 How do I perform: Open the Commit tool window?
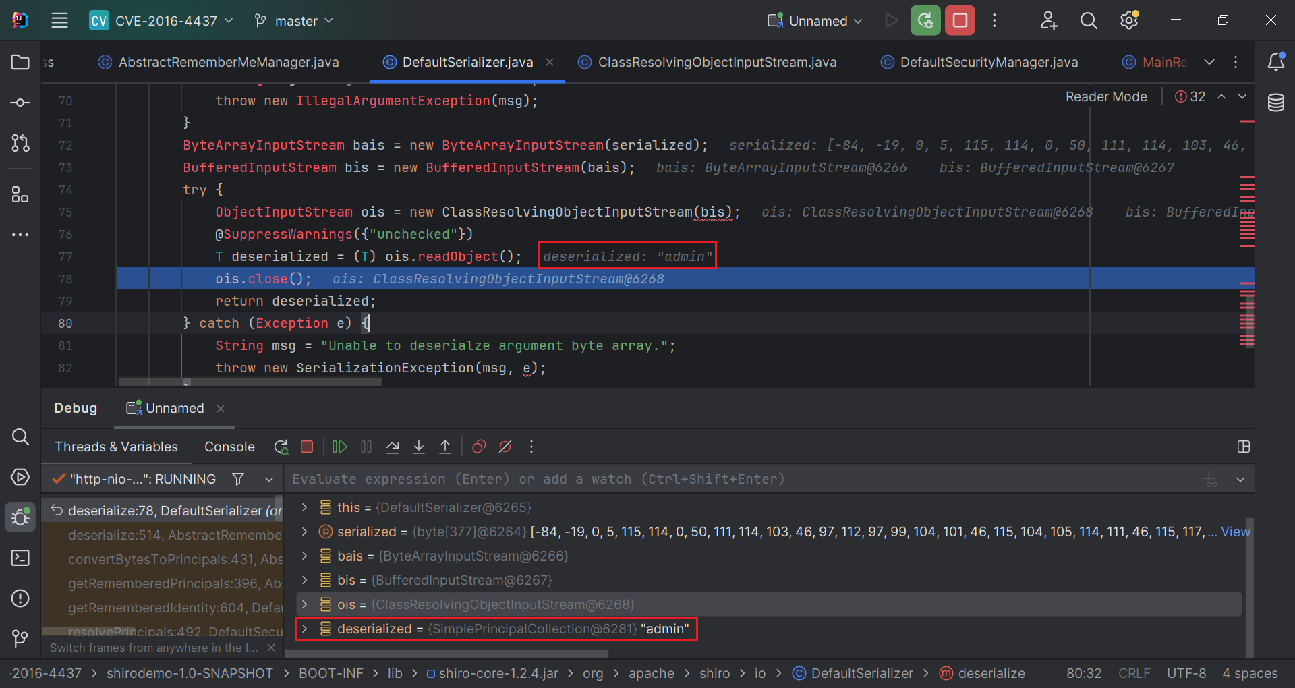[x=20, y=103]
